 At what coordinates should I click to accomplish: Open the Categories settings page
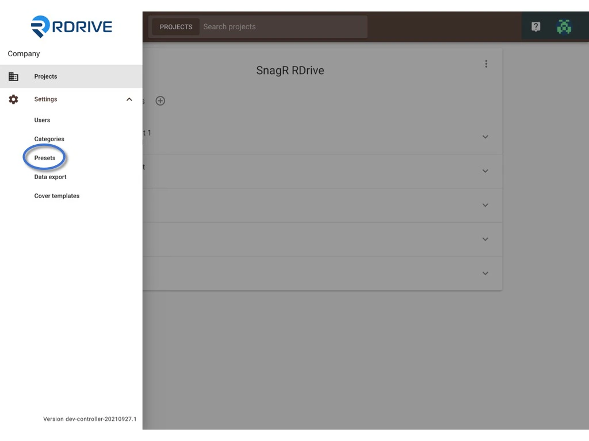pos(49,138)
